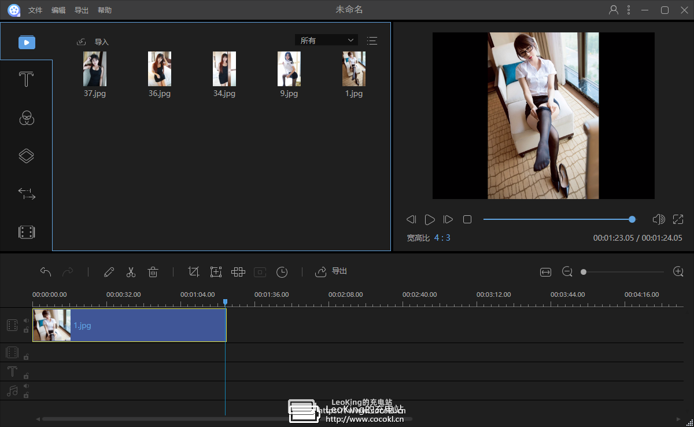Click the timecode 00:01:23.05 / 00:01:24.05

[x=638, y=238]
